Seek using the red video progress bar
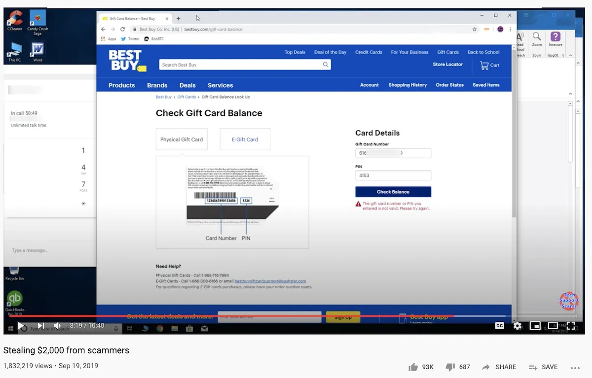 click(247, 316)
